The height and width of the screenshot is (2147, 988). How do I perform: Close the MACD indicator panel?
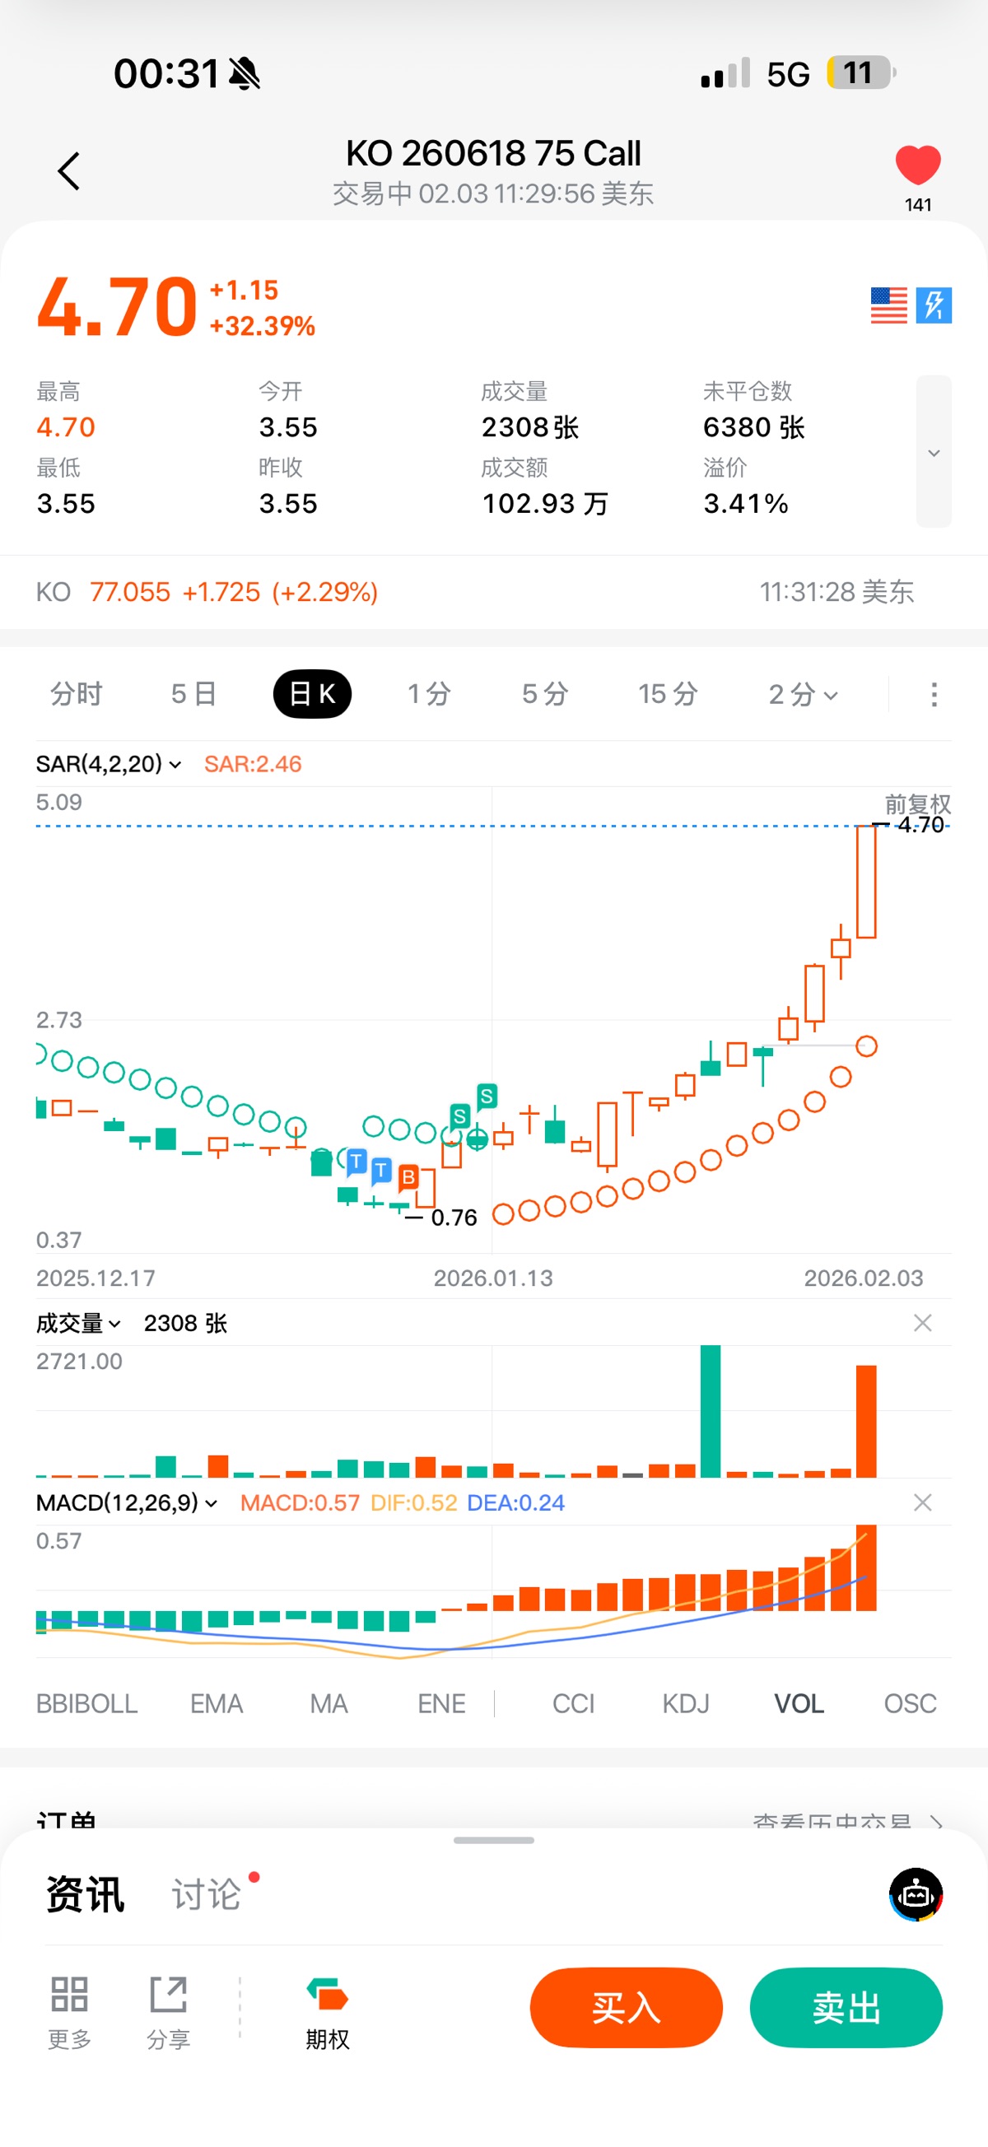click(922, 1502)
